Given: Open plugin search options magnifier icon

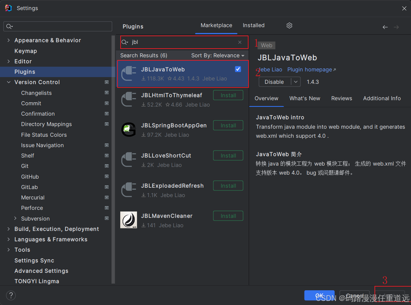Looking at the screenshot, I should click(x=125, y=42).
